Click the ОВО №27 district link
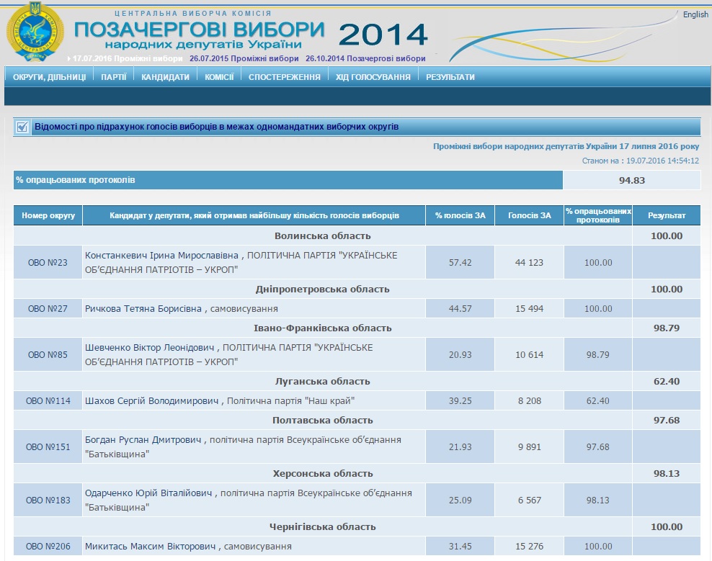712x561 pixels. point(48,309)
